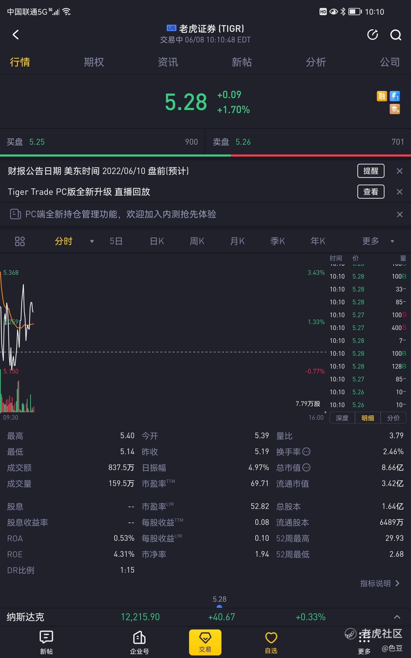411x658 pixels.
Task: Tap 查看 for the live replay
Action: click(x=371, y=192)
